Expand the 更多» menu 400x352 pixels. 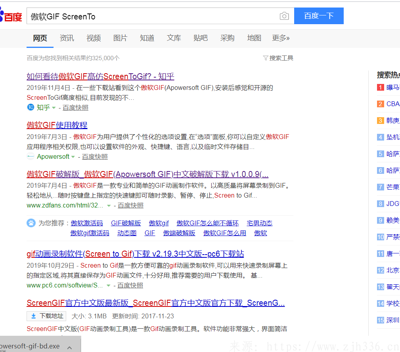tap(281, 38)
